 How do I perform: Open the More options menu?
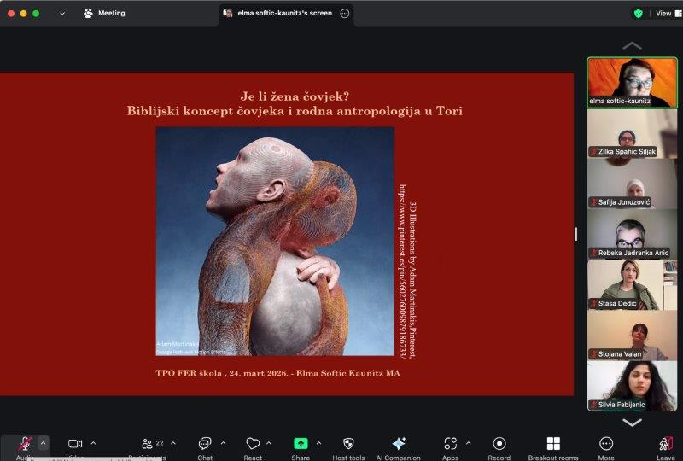coord(606,444)
